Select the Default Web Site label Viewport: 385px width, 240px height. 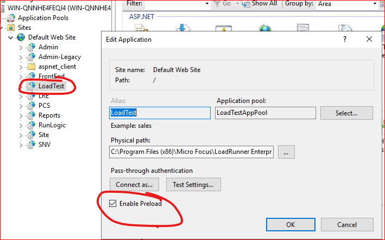[52, 37]
